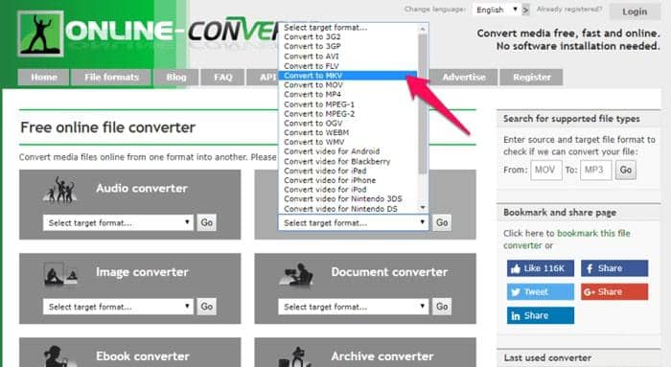The width and height of the screenshot is (671, 367).
Task: Click the arrow button beside language selector
Action: pyautogui.click(x=525, y=10)
